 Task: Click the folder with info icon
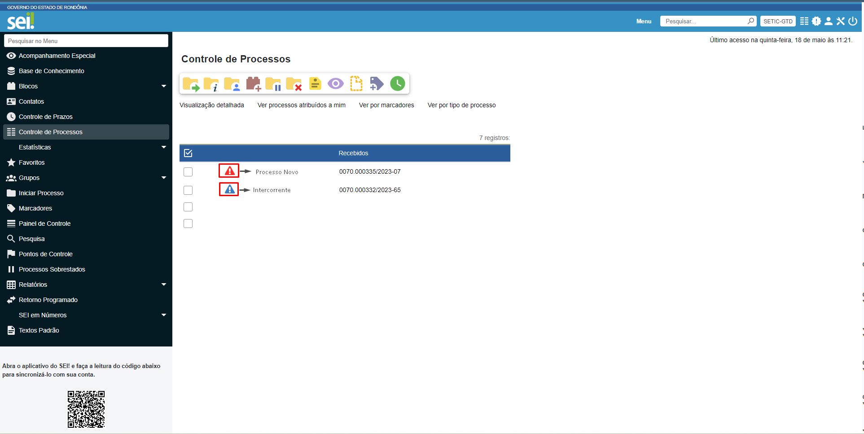tap(211, 84)
